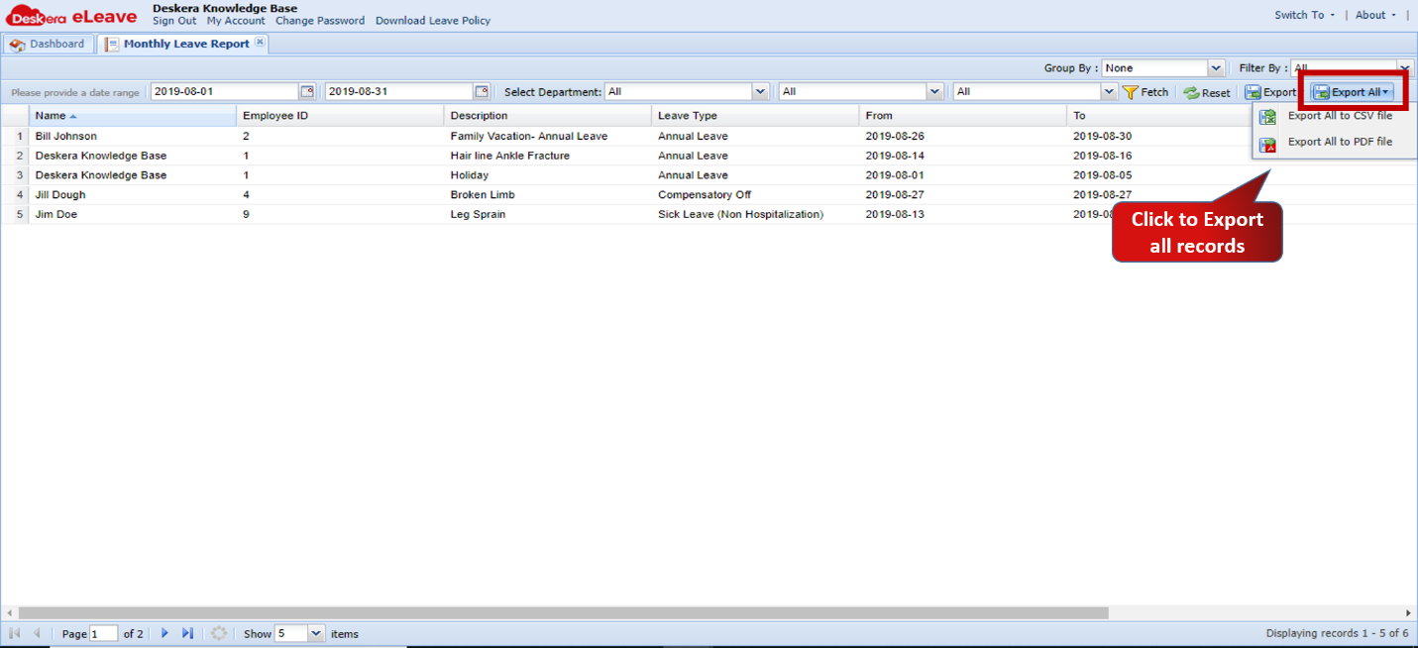Image resolution: width=1418 pixels, height=648 pixels.
Task: Click the Displaying records 1 - 5 of 6 text
Action: tap(1338, 633)
